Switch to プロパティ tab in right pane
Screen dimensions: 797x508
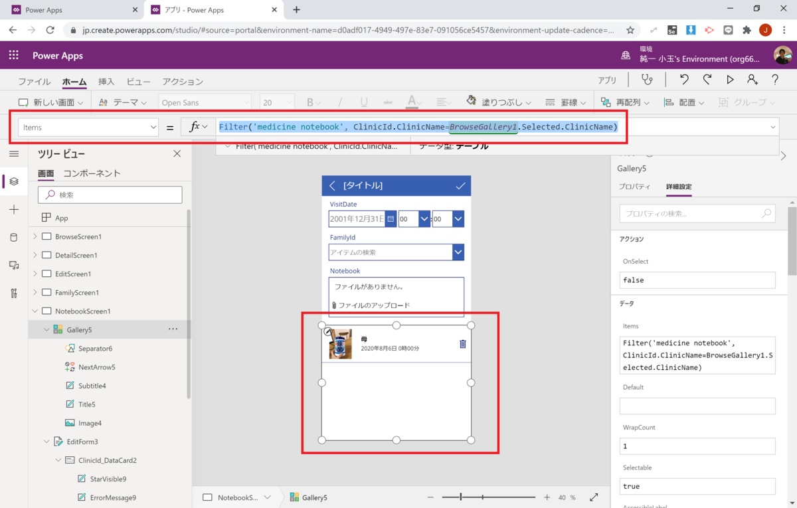[634, 187]
